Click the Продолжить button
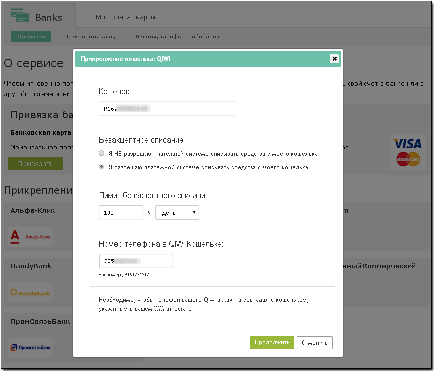 tap(272, 342)
